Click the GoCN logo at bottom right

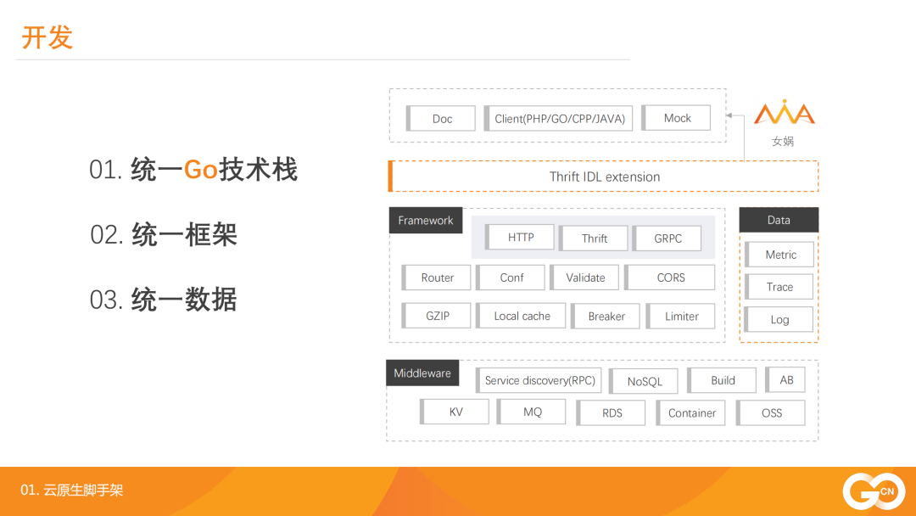pos(874,491)
